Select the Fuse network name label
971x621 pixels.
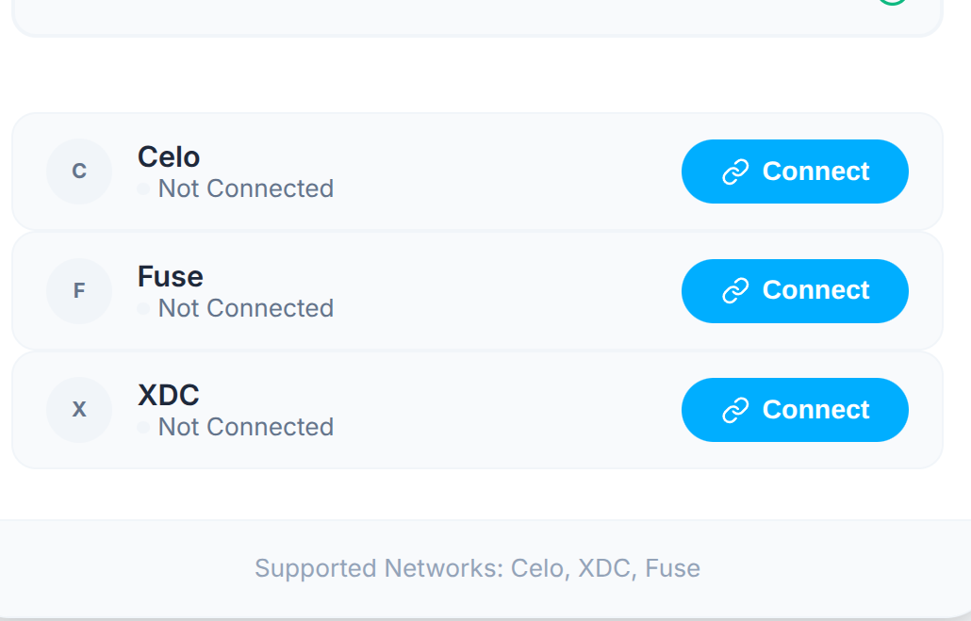(171, 276)
